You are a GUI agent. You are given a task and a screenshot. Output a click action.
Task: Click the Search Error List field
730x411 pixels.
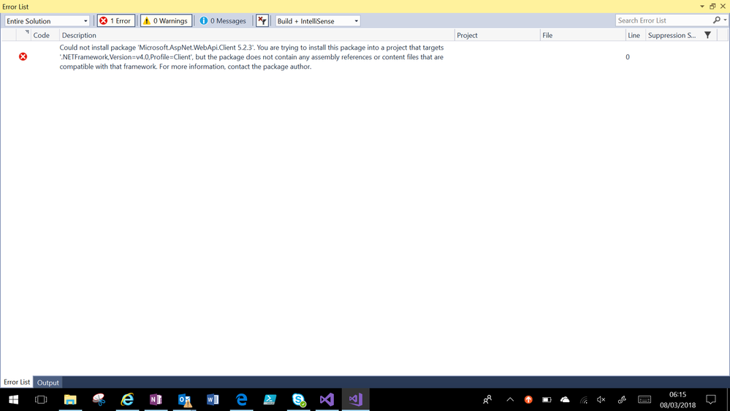pos(664,20)
